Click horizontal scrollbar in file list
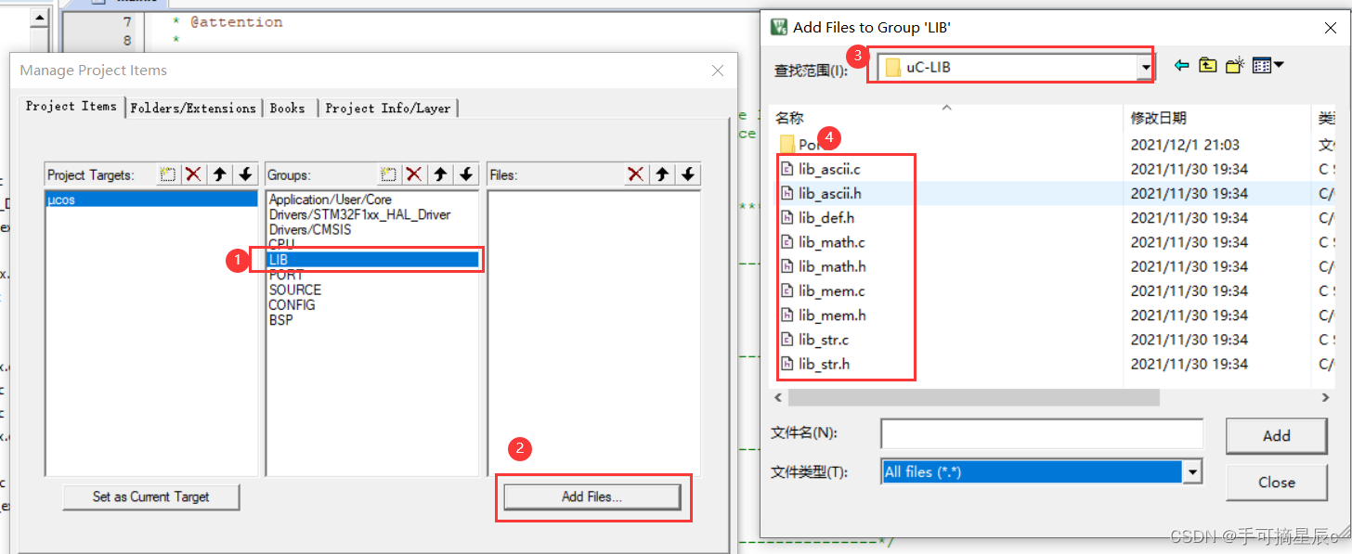The height and width of the screenshot is (554, 1352). (x=974, y=397)
